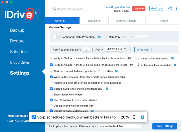This screenshot has height=132, width=182.
Task: Adjust battery percentage stepper arrows
Action: click(134, 117)
